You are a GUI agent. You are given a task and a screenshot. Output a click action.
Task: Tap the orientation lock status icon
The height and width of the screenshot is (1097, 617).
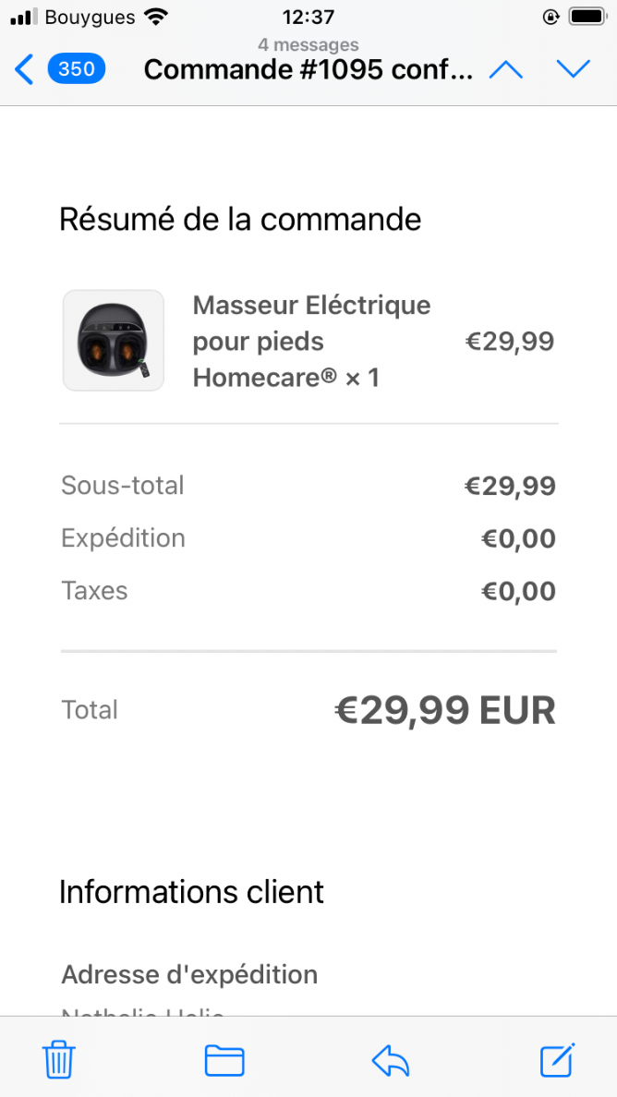tap(551, 16)
